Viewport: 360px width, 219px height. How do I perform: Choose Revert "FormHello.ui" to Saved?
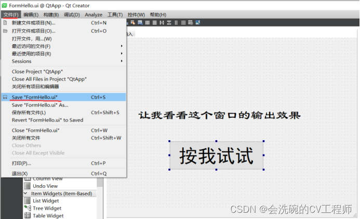pos(64,120)
